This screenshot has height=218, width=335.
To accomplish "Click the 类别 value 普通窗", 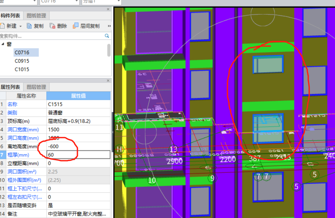I will click(79, 113).
